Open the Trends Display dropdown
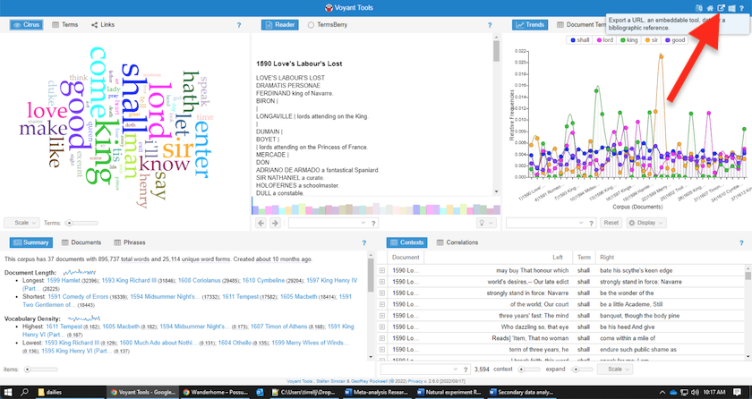 646,223
